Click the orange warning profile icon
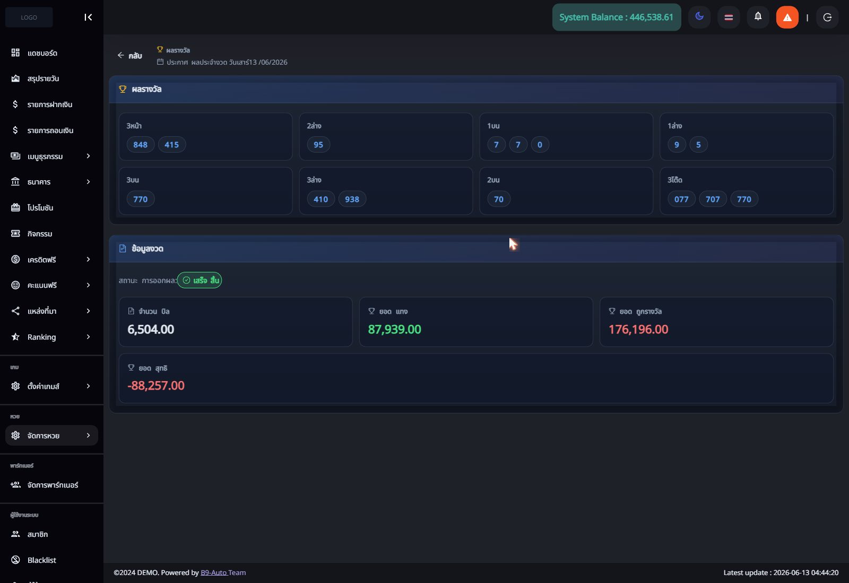This screenshot has width=849, height=583. [787, 17]
